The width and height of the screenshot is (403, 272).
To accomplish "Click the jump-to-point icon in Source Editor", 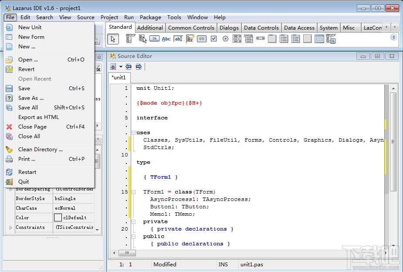I will (113, 67).
